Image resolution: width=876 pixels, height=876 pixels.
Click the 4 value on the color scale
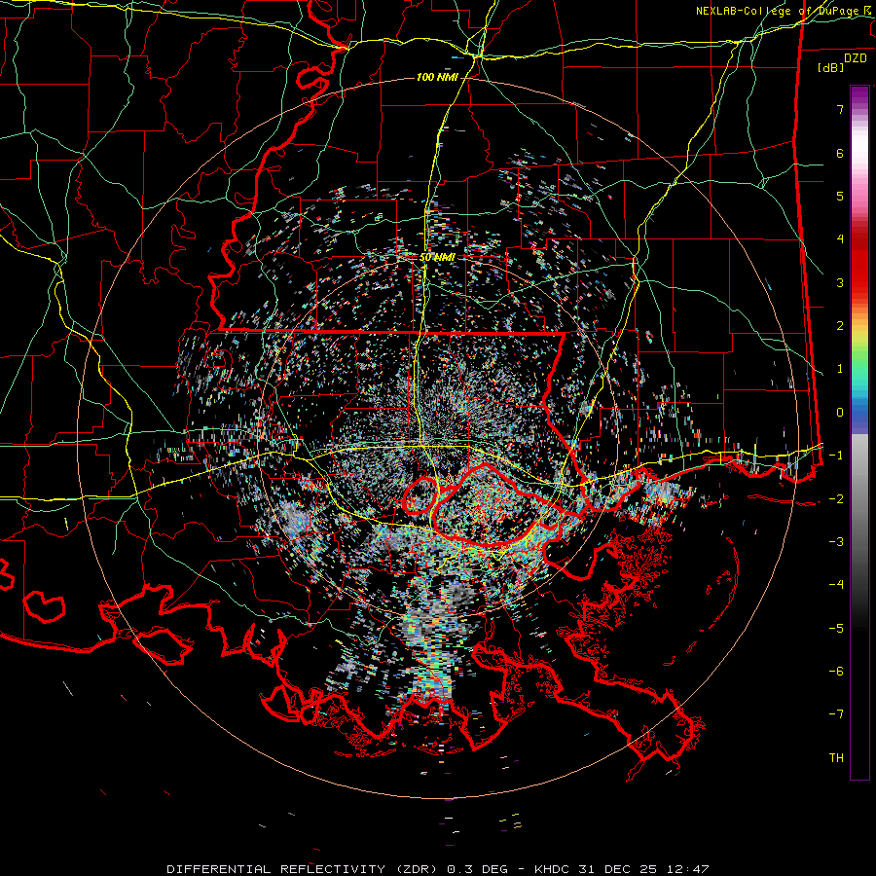tap(840, 239)
